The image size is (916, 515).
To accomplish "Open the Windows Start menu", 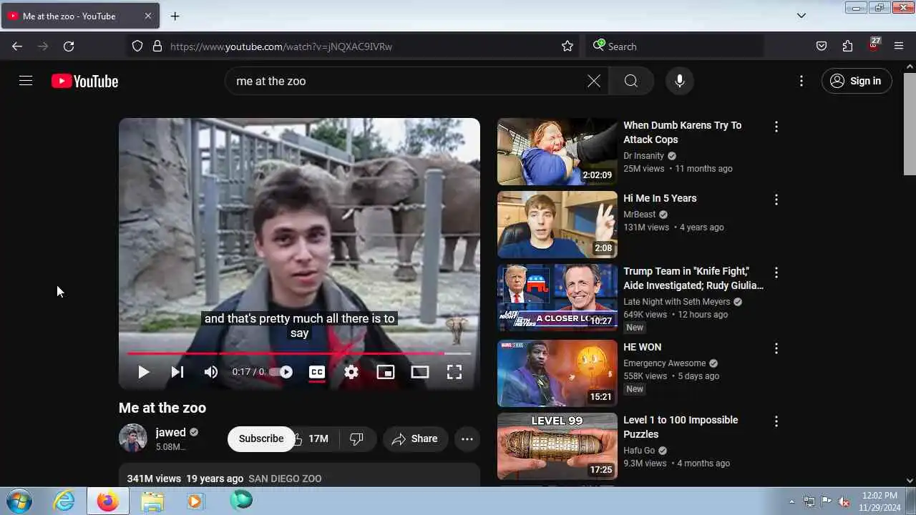I will pos(19,501).
